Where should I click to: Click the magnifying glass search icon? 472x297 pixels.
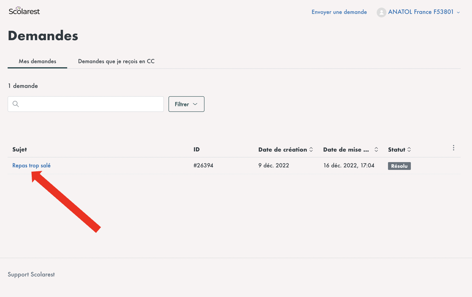pyautogui.click(x=16, y=104)
